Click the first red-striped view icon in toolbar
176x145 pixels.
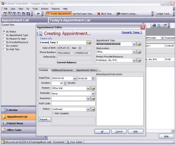tap(5, 14)
